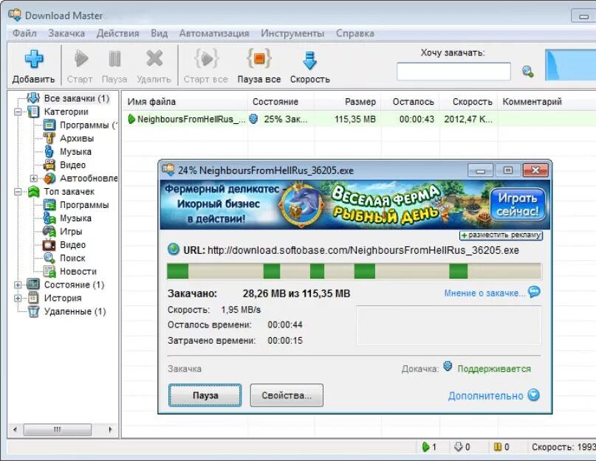Click the Удалить X toolbar icon
The image size is (596, 461).
154,59
